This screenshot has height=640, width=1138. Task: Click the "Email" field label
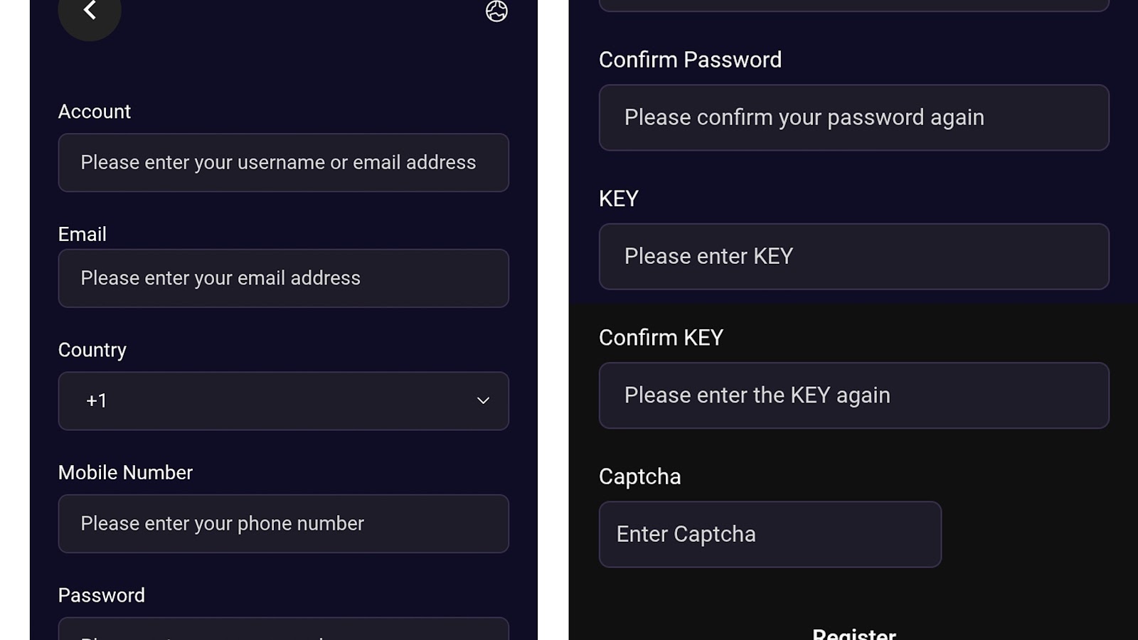83,235
